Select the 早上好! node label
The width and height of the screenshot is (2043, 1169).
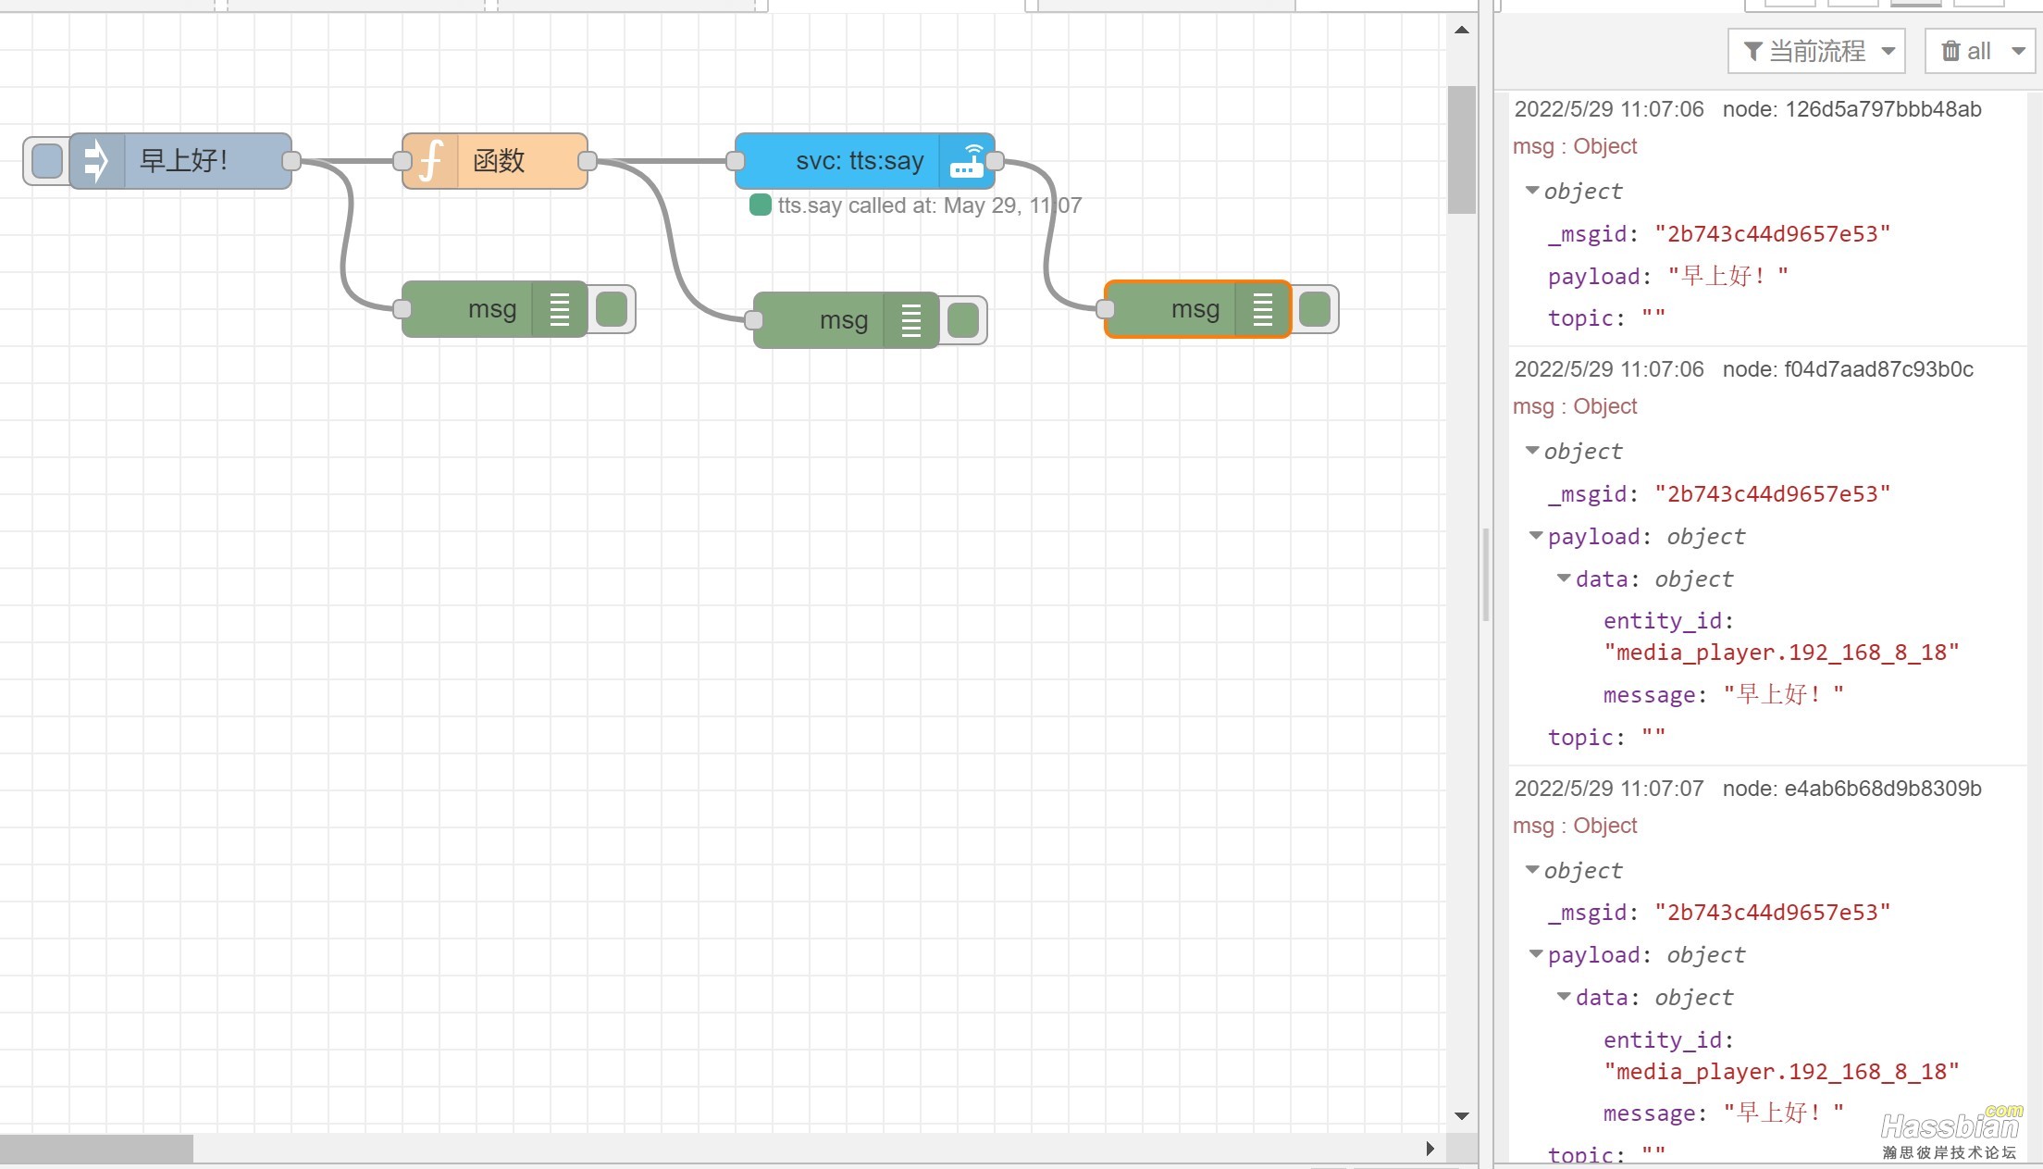(x=183, y=161)
